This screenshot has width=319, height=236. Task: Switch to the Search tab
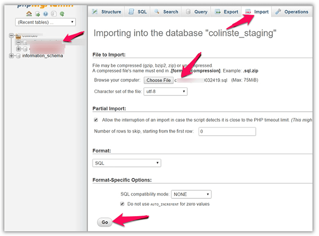166,12
